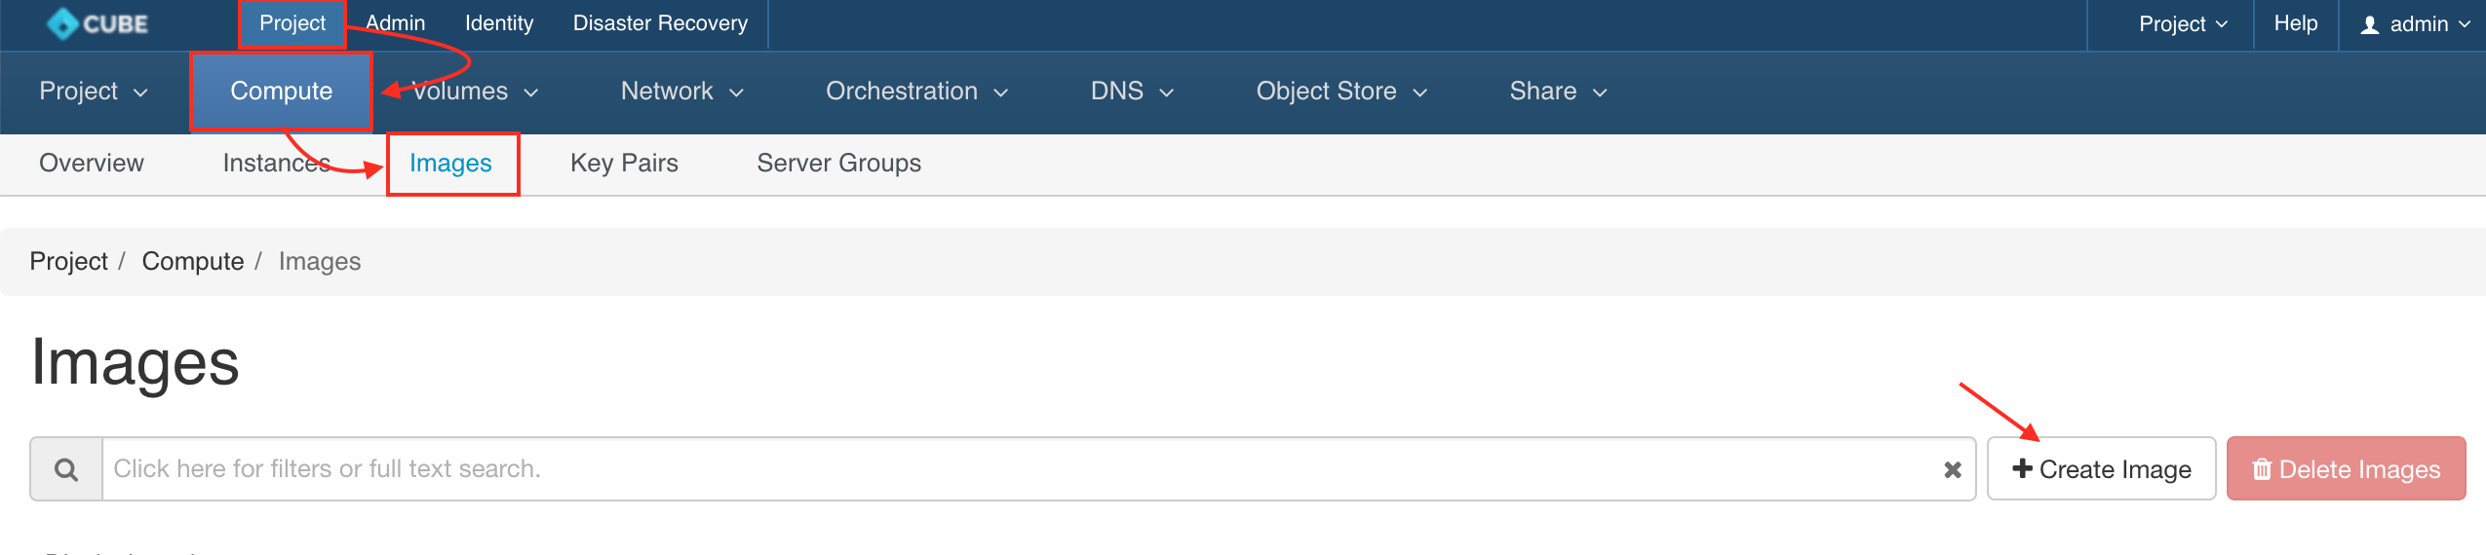Viewport: 2486px width, 555px height.
Task: Click the Delete Images button
Action: pos(2346,469)
